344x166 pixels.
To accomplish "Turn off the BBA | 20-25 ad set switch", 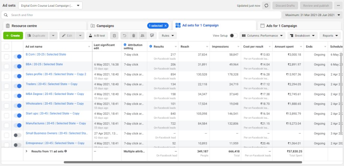I will click(x=18, y=66).
